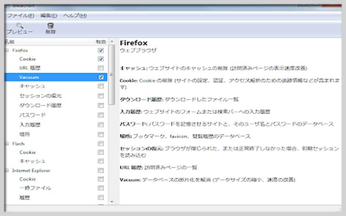
Task: Uncheck the Firefox group checkbox
Action: click(101, 51)
